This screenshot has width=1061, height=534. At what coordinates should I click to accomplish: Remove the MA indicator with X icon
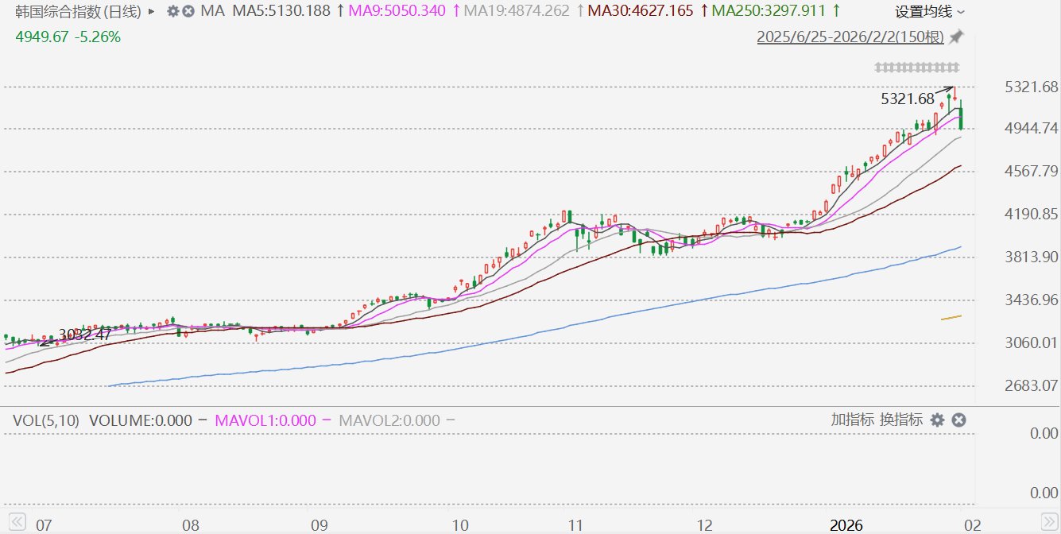pyautogui.click(x=188, y=12)
